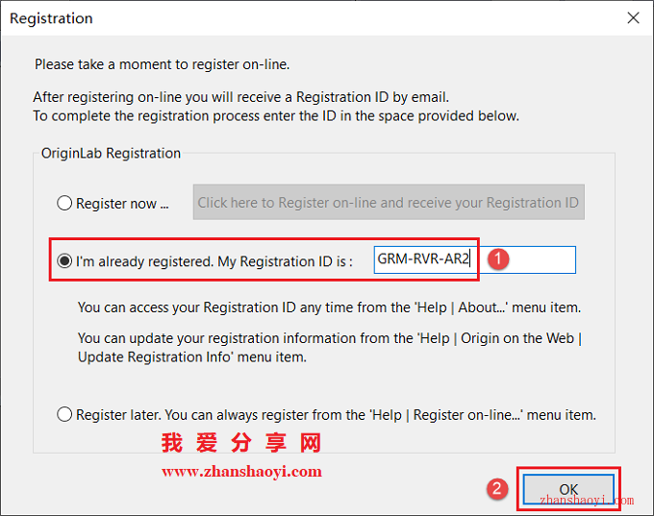654x516 pixels.
Task: Click the "Update Registration Info' menu item" text line
Action: tap(192, 357)
